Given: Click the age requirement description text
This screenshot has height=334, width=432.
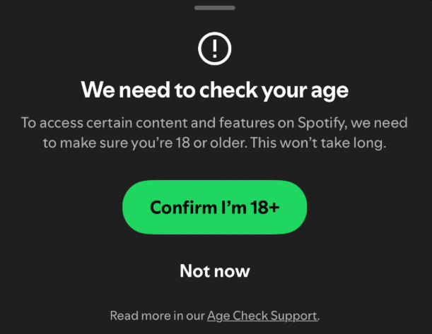Looking at the screenshot, I should pos(214,132).
